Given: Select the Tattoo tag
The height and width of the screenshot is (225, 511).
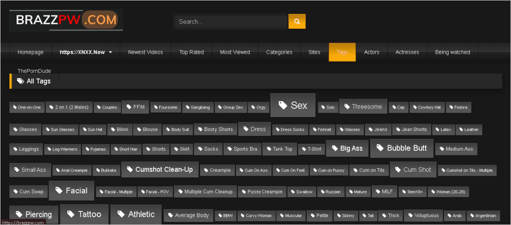Looking at the screenshot, I should click(84, 214).
